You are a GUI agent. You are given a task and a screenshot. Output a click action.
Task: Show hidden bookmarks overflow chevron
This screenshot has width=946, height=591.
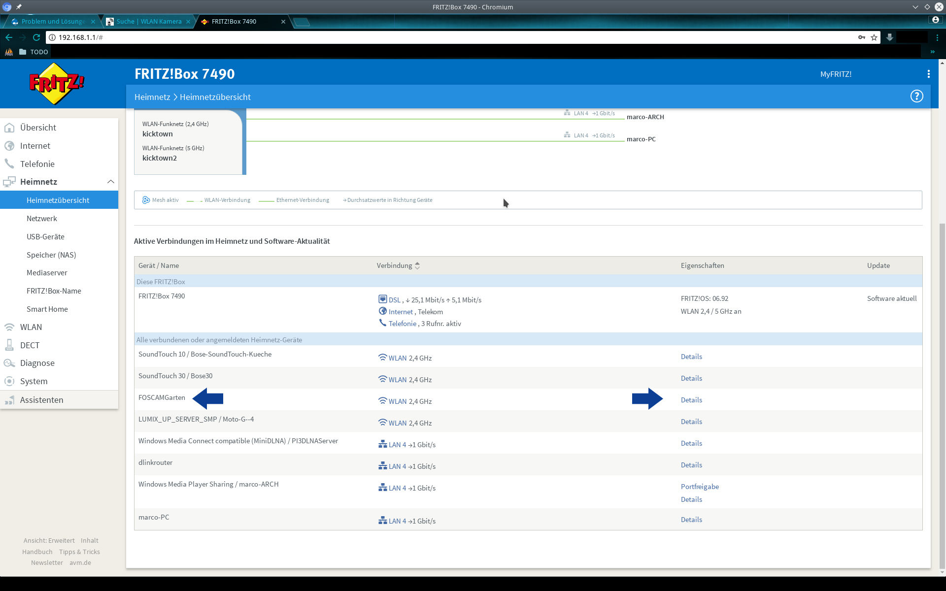pos(932,52)
